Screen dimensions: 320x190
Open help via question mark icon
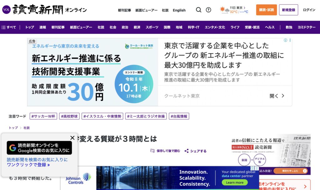208,10
